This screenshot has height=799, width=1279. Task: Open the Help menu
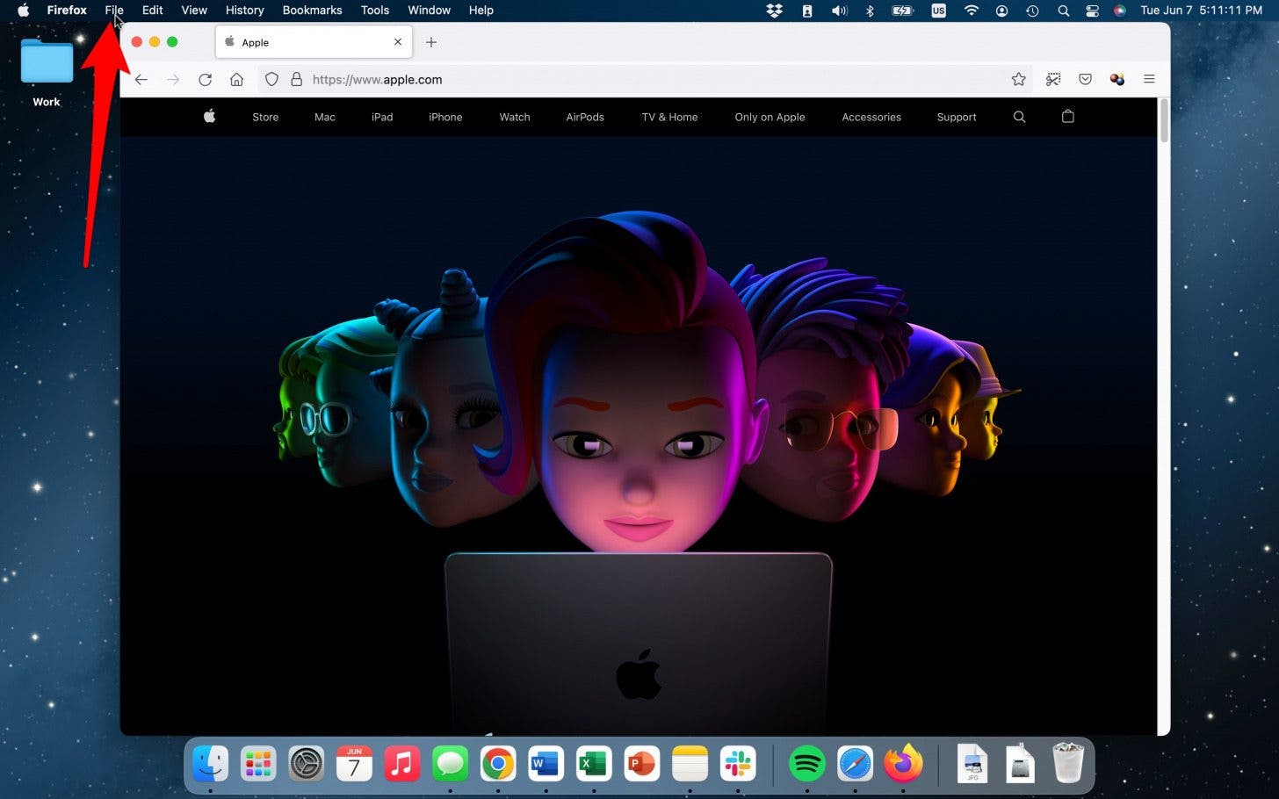coord(481,11)
